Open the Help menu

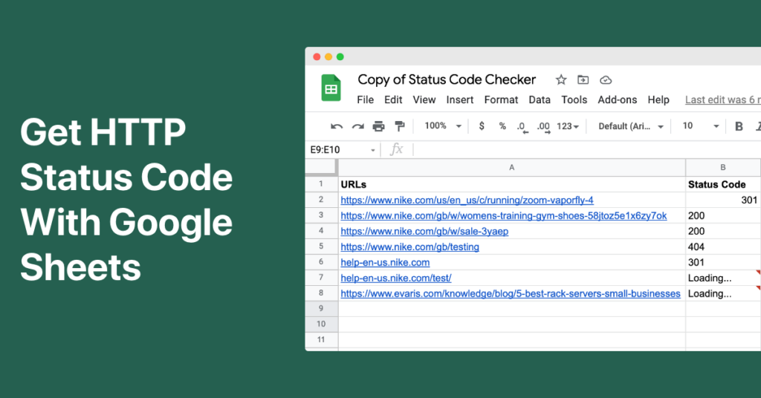pos(658,99)
